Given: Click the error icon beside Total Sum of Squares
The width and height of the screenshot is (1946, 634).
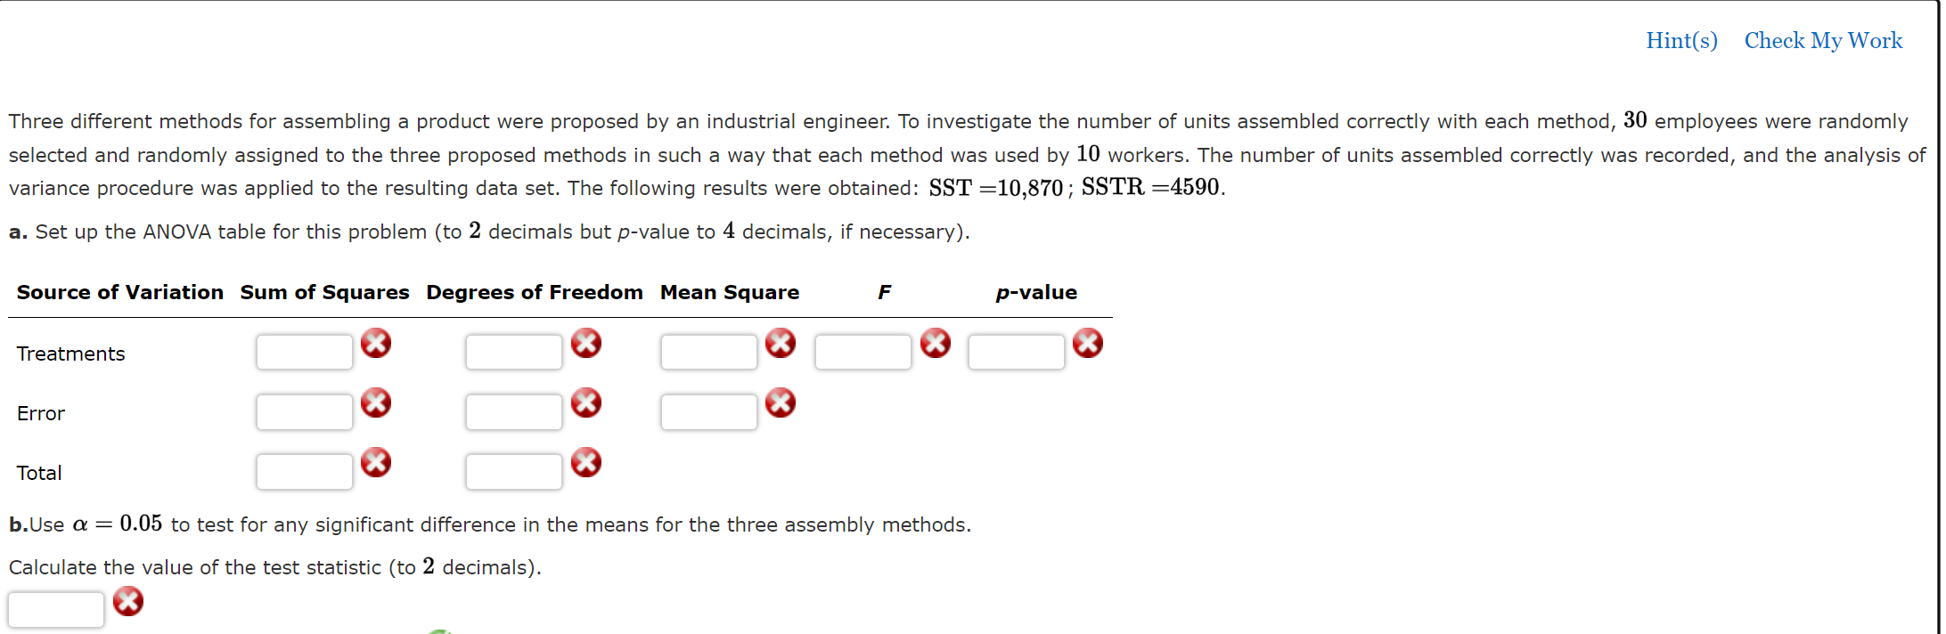Looking at the screenshot, I should tap(376, 462).
